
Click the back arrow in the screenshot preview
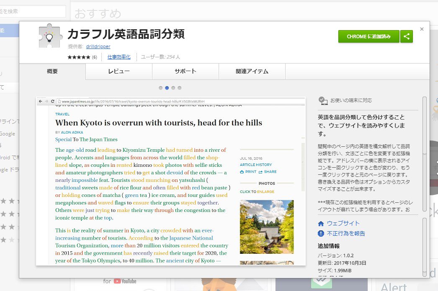[x=41, y=101]
